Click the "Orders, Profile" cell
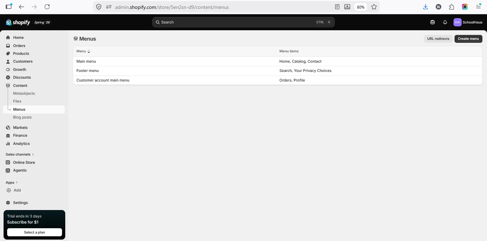This screenshot has width=487, height=241. [292, 80]
